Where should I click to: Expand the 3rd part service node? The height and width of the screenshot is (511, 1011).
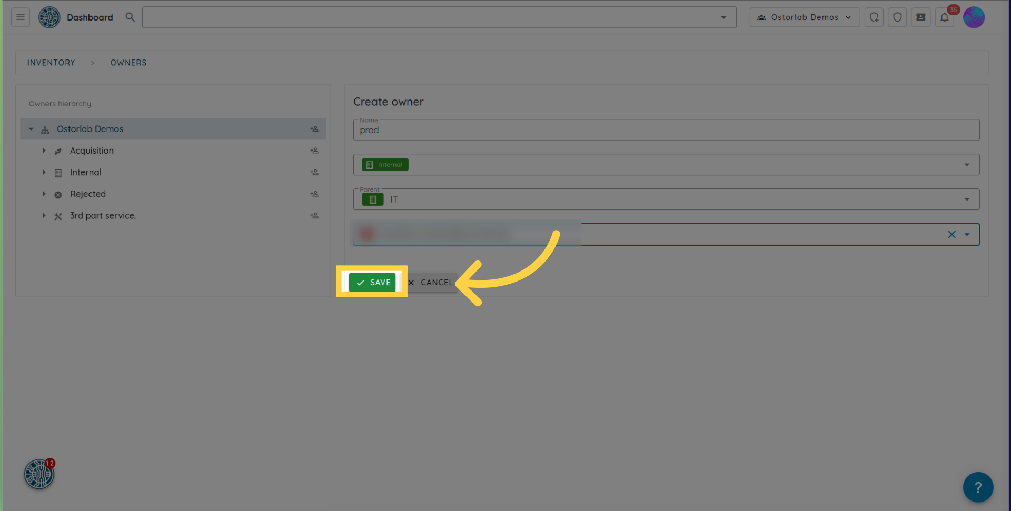pyautogui.click(x=44, y=216)
